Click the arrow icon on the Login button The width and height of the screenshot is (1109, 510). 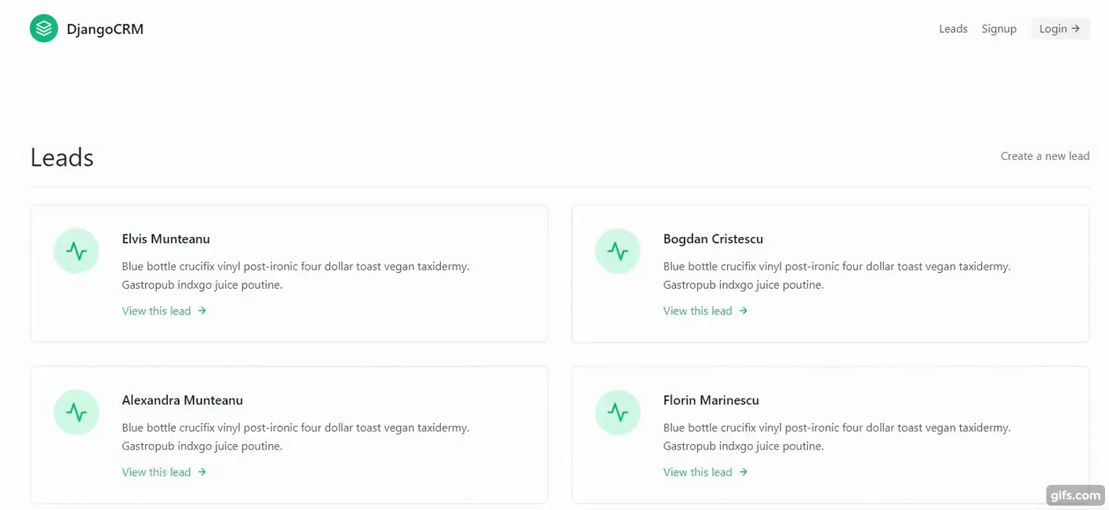click(x=1076, y=28)
